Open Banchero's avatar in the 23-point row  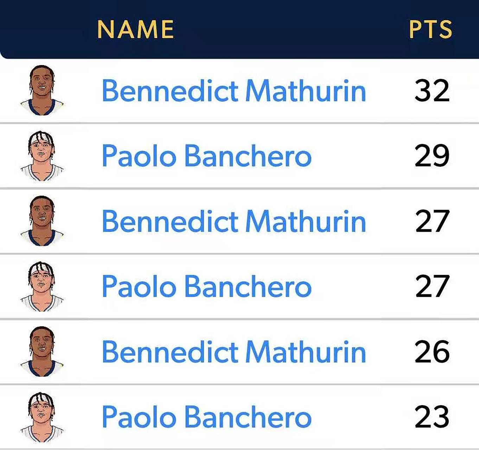point(42,417)
